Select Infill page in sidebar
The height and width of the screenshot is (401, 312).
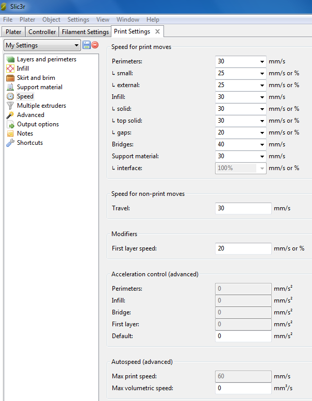pyautogui.click(x=23, y=69)
